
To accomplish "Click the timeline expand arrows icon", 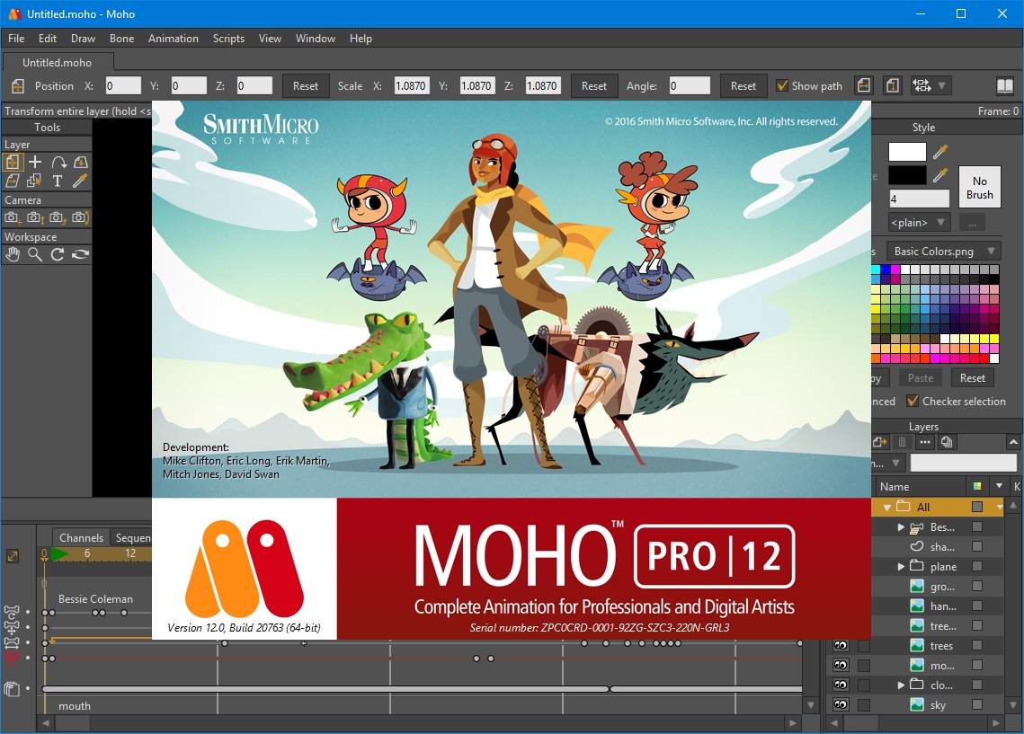I will click(x=13, y=556).
